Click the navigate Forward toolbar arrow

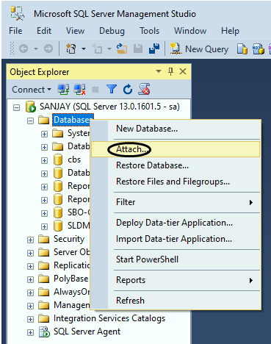[x=48, y=49]
